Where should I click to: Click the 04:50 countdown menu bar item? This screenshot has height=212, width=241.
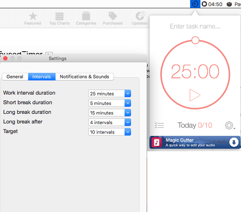pyautogui.click(x=212, y=4)
